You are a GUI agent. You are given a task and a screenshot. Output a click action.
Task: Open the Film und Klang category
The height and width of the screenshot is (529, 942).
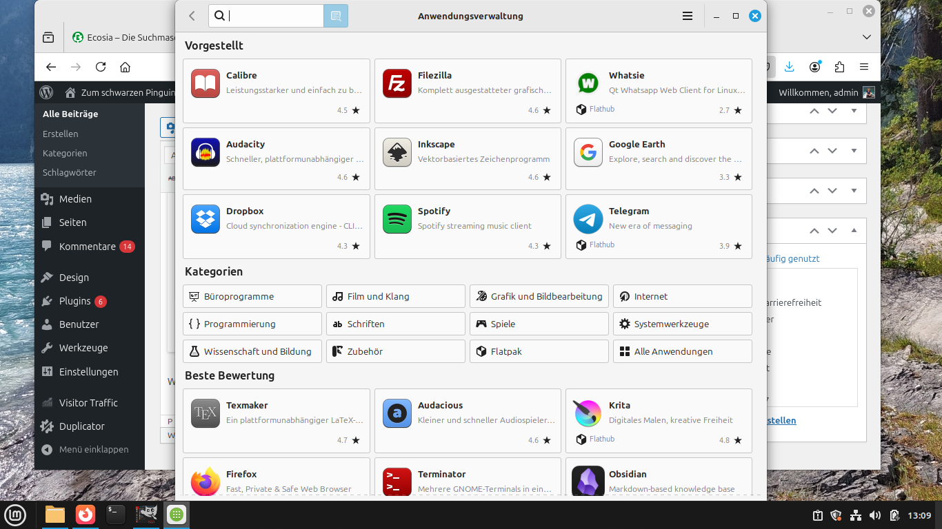(396, 296)
